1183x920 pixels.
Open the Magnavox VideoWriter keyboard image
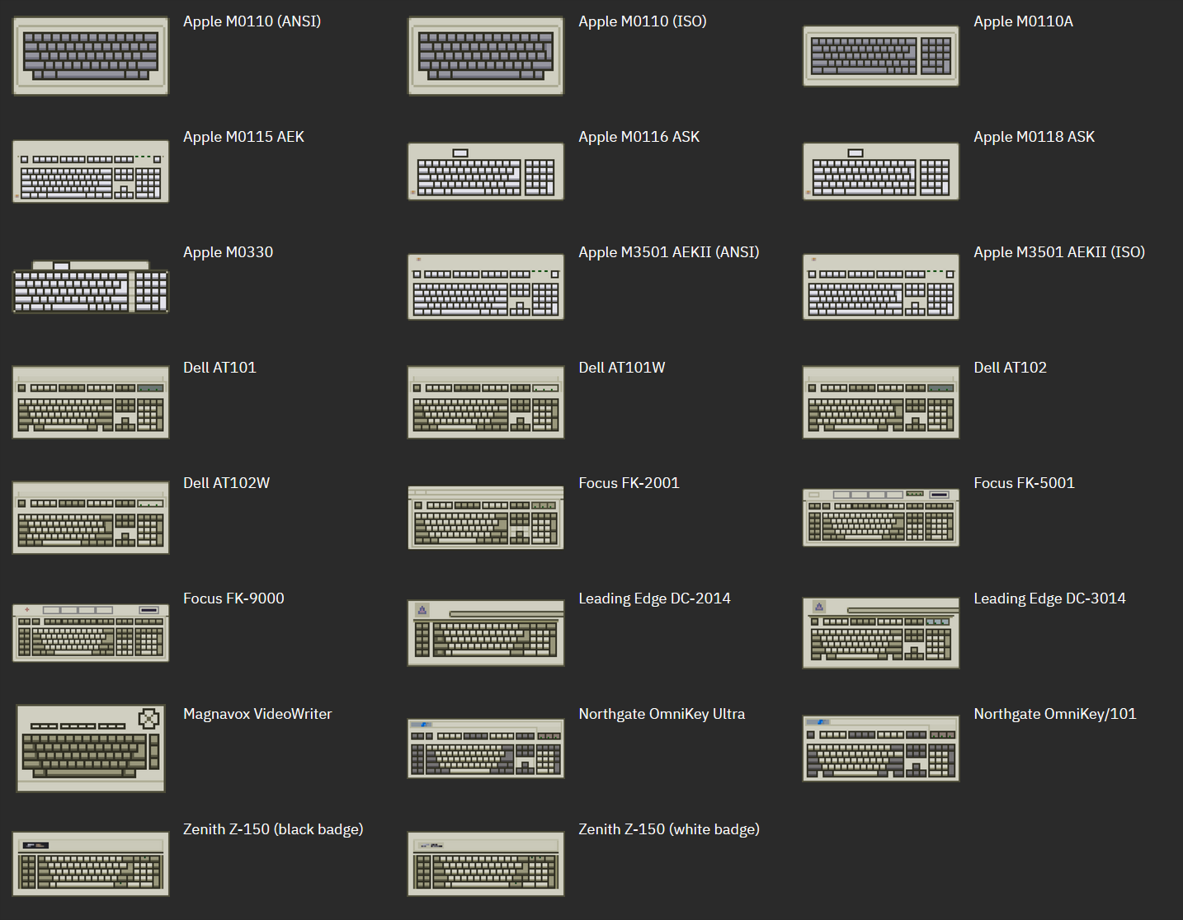91,749
